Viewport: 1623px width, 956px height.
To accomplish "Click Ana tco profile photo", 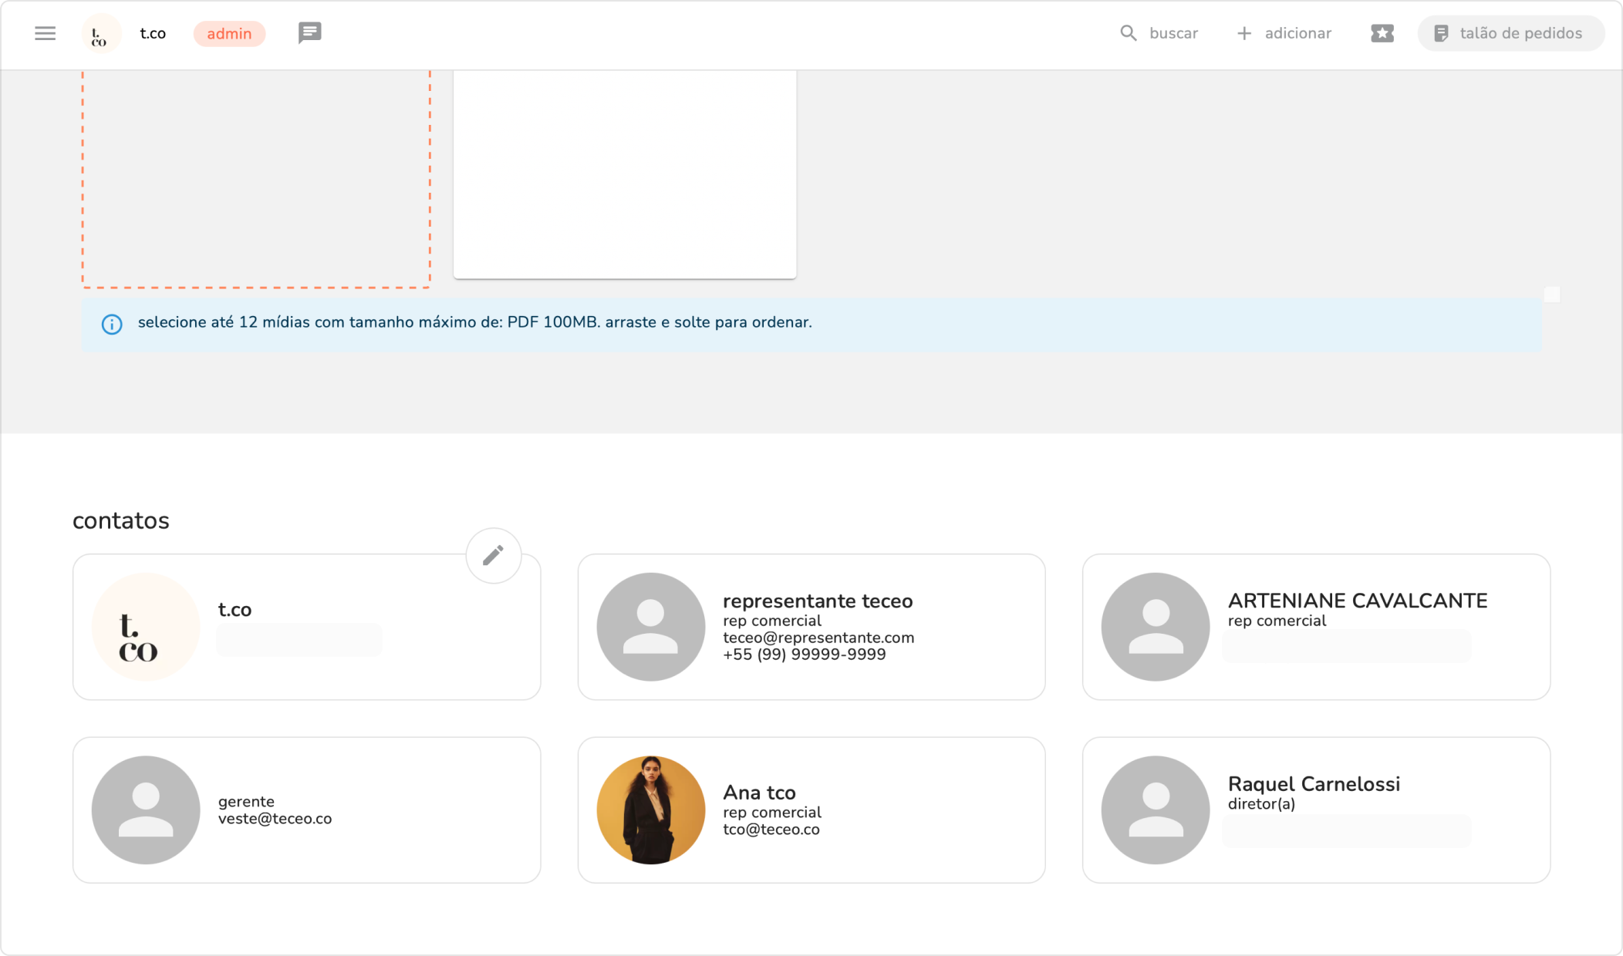I will click(x=650, y=810).
